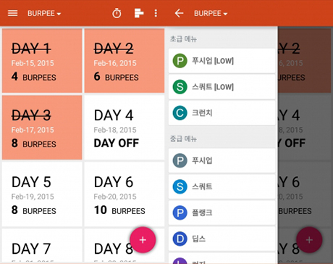Toggle completed DAY 2 card
The height and width of the screenshot is (264, 333).
click(125, 61)
